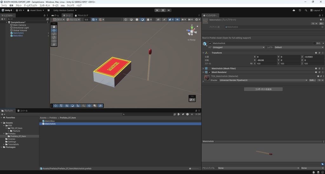The height and width of the screenshot is (174, 325).
Task: Open the ファイル menu
Action: (4, 6)
